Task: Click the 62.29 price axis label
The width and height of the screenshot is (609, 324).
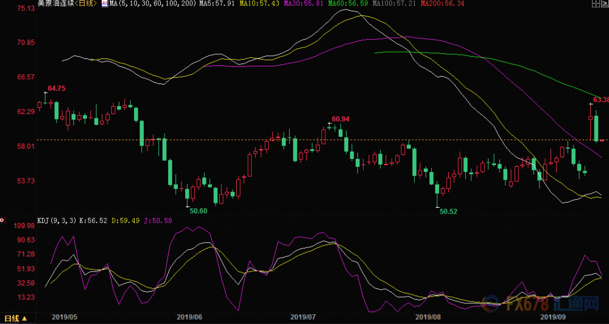Action: pyautogui.click(x=25, y=111)
